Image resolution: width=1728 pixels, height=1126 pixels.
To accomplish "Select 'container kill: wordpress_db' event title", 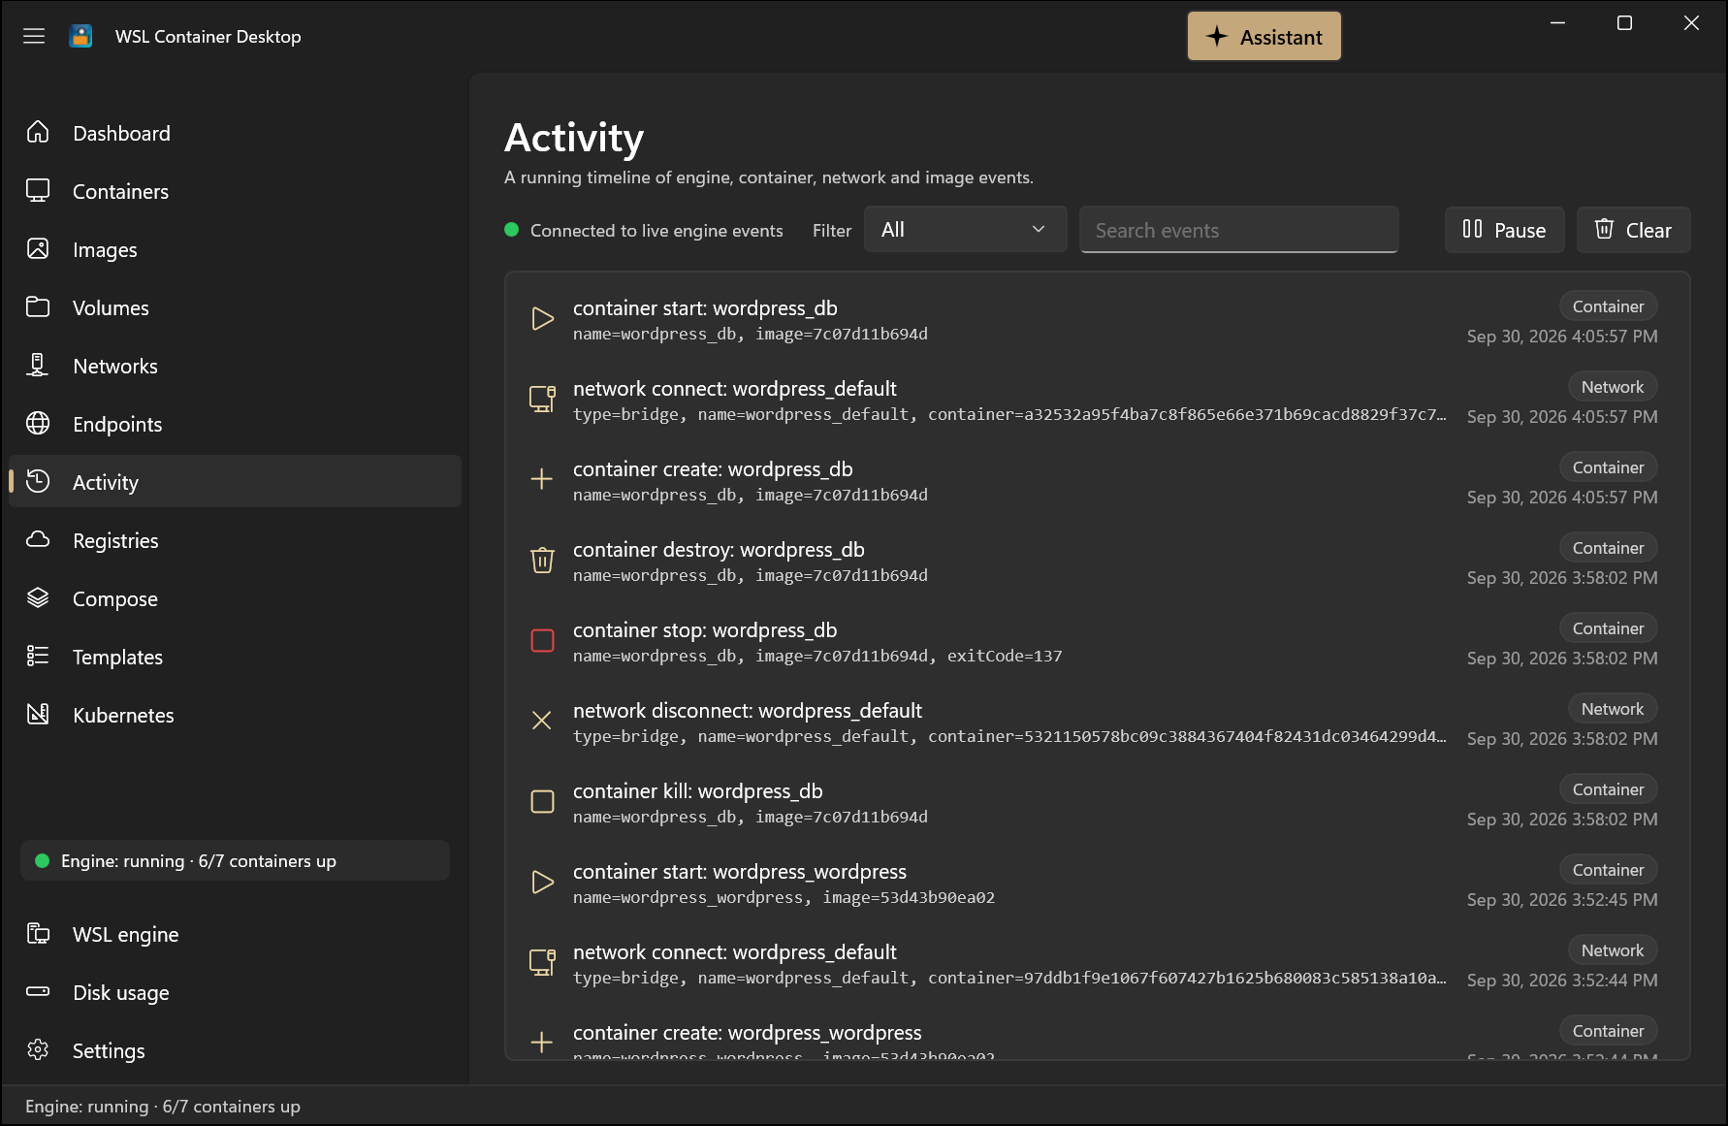I will [x=697, y=791].
